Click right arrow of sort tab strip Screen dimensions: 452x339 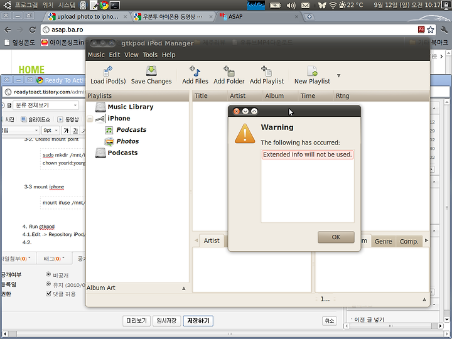[427, 240]
